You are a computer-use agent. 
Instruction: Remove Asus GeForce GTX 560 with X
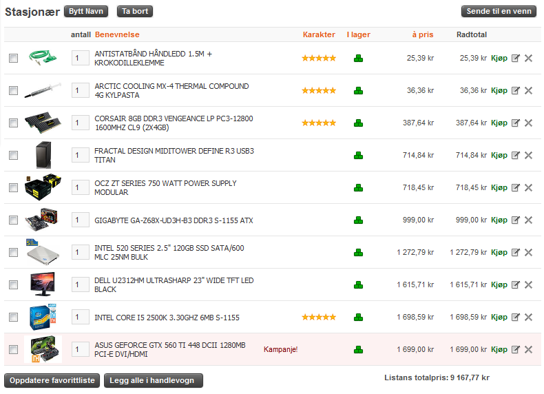528,349
